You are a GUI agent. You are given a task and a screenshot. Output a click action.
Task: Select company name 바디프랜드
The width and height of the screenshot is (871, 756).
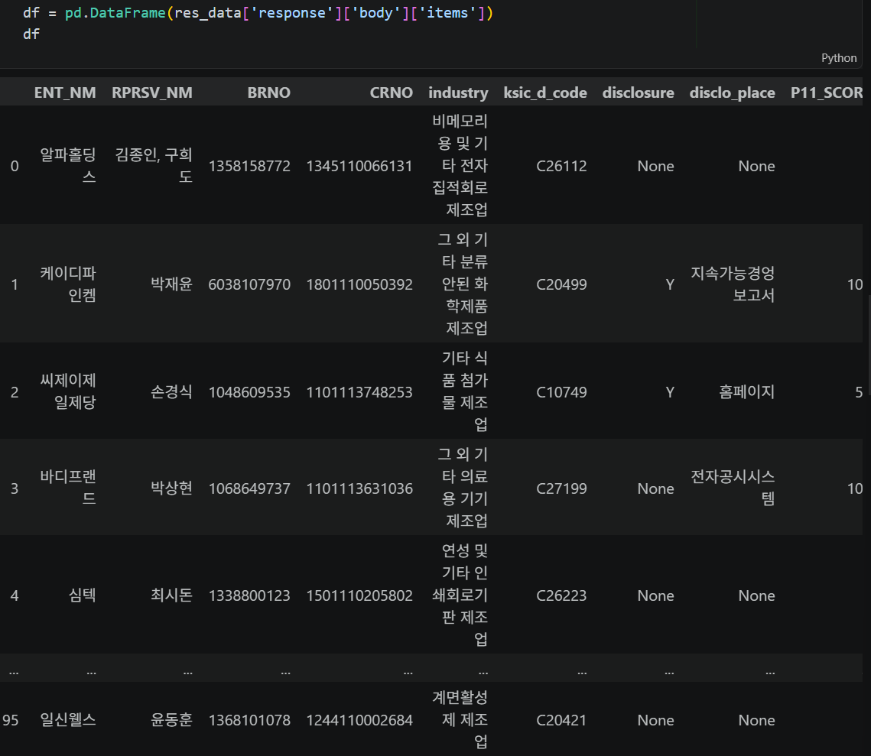pos(68,488)
